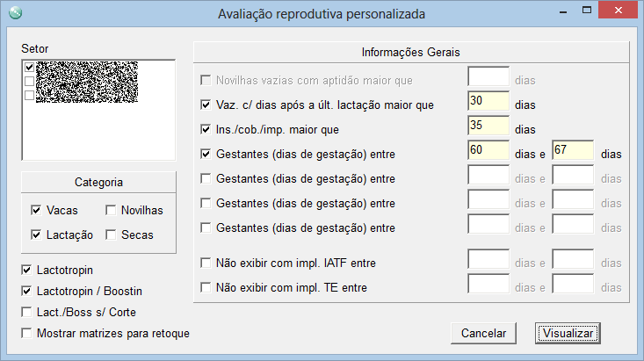Toggle Vaz. c/ dias após últ. lactação checkbox
This screenshot has height=361, width=644.
pyautogui.click(x=206, y=105)
